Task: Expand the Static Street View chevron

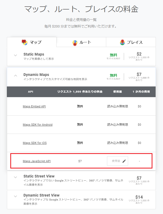Action: coord(16,177)
